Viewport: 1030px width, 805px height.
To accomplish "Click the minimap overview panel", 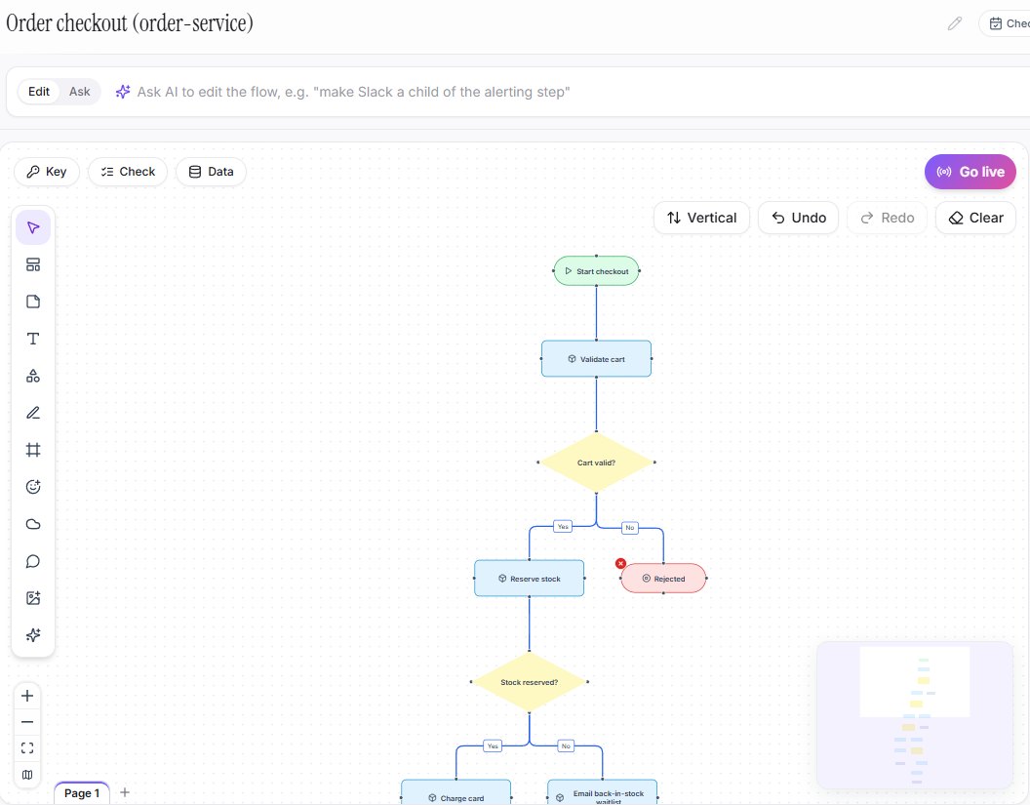I will pos(914,715).
